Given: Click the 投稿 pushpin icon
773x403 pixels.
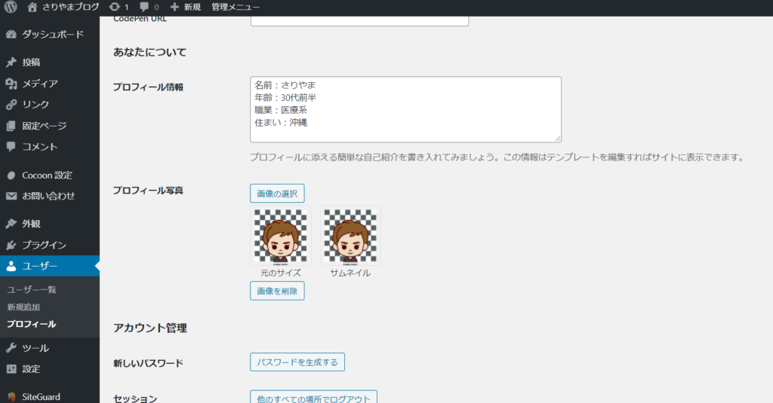Looking at the screenshot, I should click(x=11, y=63).
